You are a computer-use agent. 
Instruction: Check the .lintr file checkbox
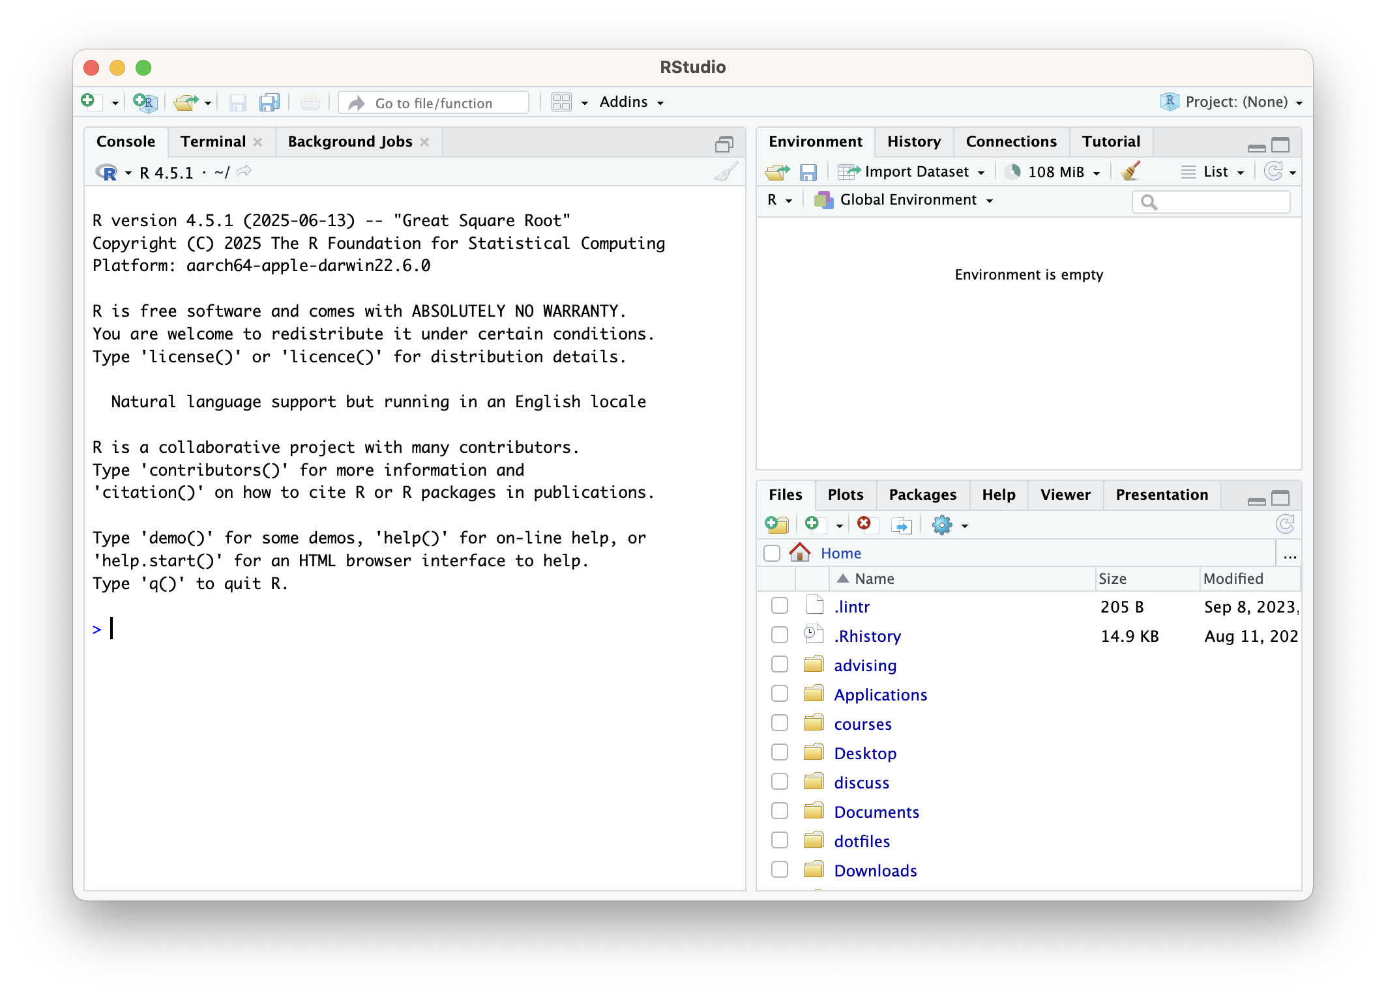(x=779, y=606)
